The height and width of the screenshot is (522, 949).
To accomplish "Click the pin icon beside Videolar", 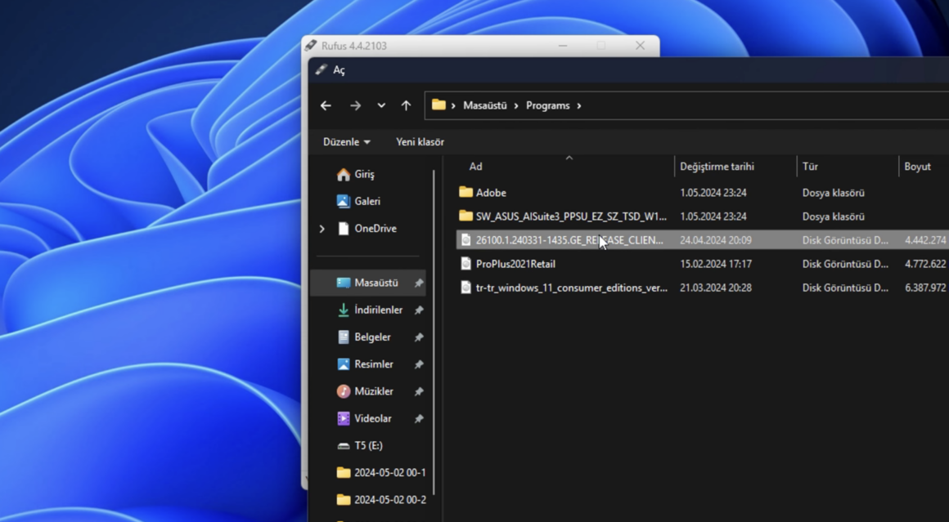I will pyautogui.click(x=418, y=419).
